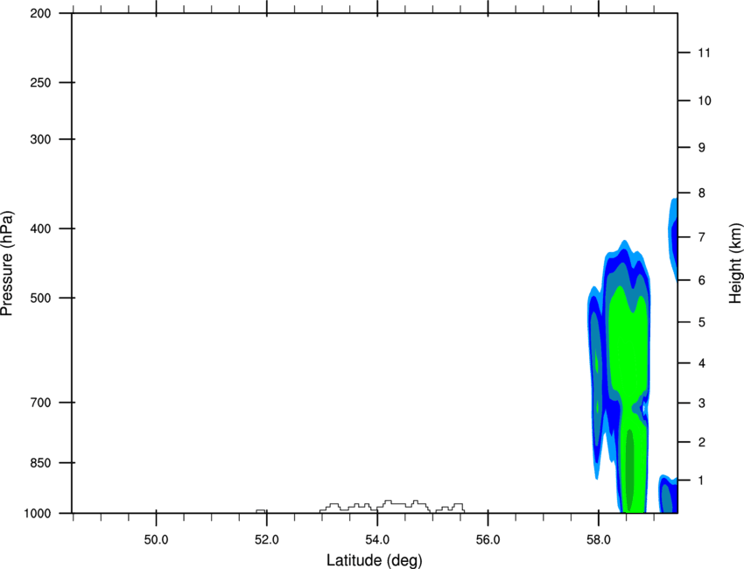Click the 8 km height label
The width and height of the screenshot is (744, 569).
(702, 193)
